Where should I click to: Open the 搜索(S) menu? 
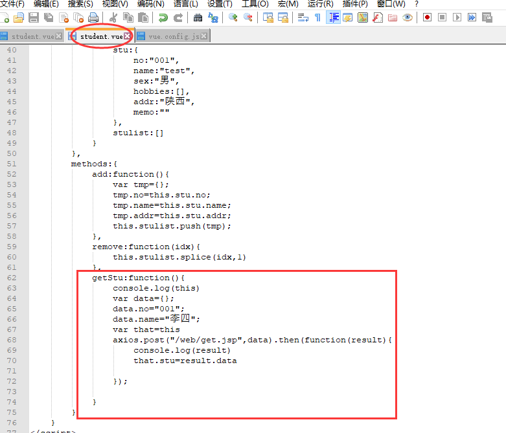(x=80, y=4)
